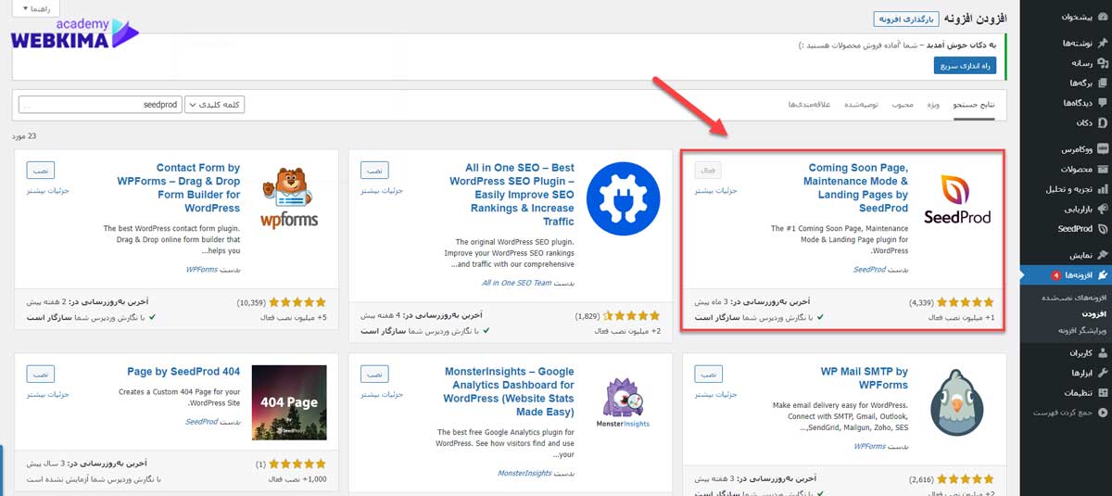The width and height of the screenshot is (1112, 496).
Task: Open the 404 Page by SeedProd title link
Action: pyautogui.click(x=184, y=372)
